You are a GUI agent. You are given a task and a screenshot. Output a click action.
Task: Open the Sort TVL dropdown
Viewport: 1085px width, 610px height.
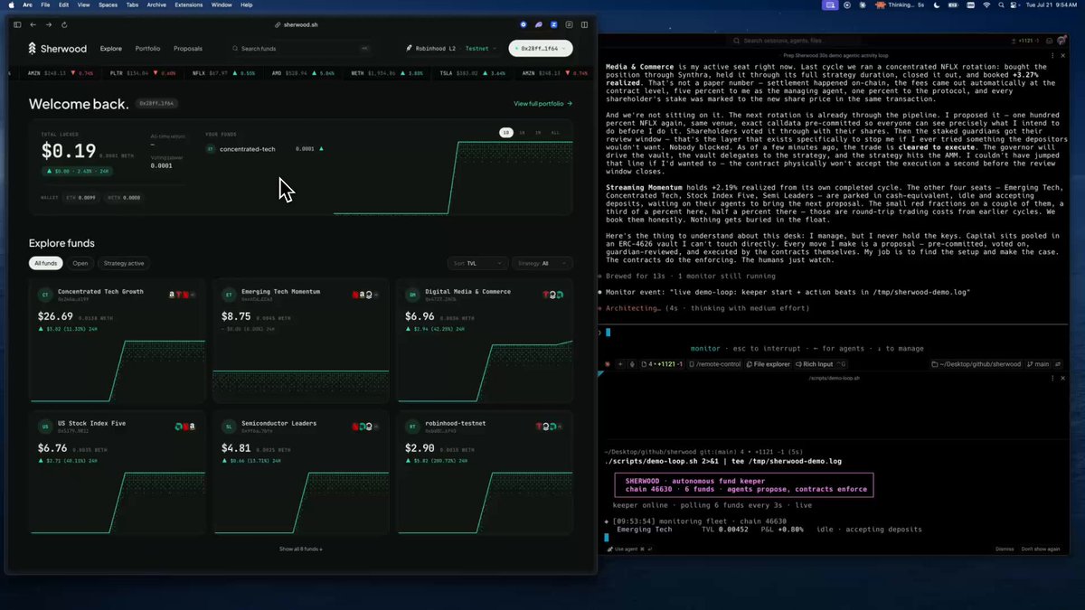476,263
